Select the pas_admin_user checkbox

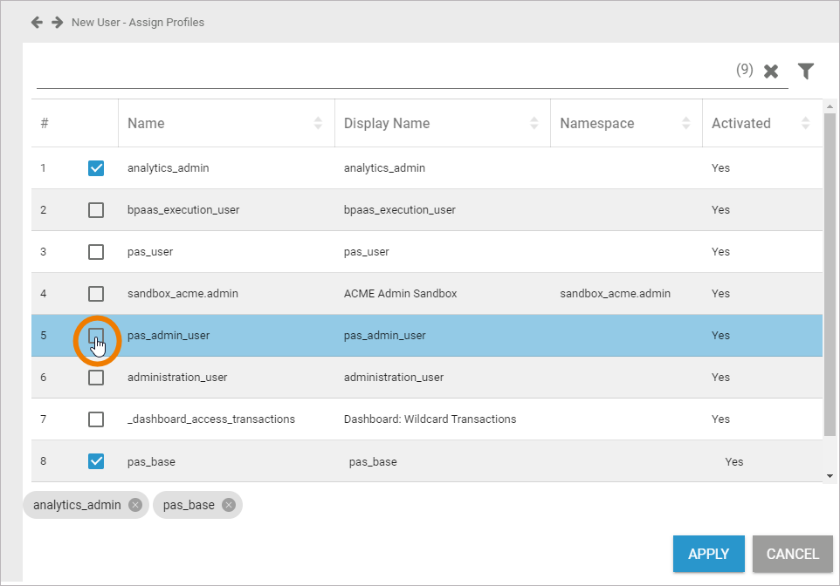coord(96,336)
